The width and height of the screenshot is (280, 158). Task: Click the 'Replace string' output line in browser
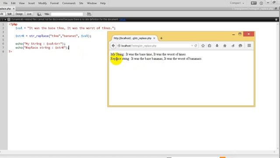156,58
